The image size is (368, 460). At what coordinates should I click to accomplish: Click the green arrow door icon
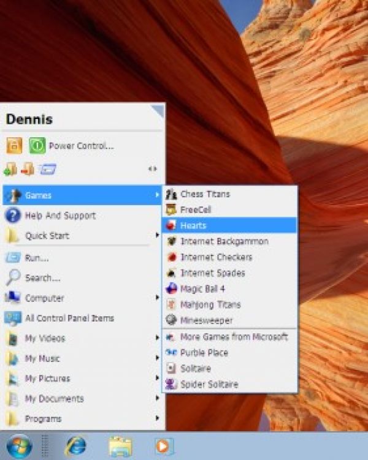point(10,168)
